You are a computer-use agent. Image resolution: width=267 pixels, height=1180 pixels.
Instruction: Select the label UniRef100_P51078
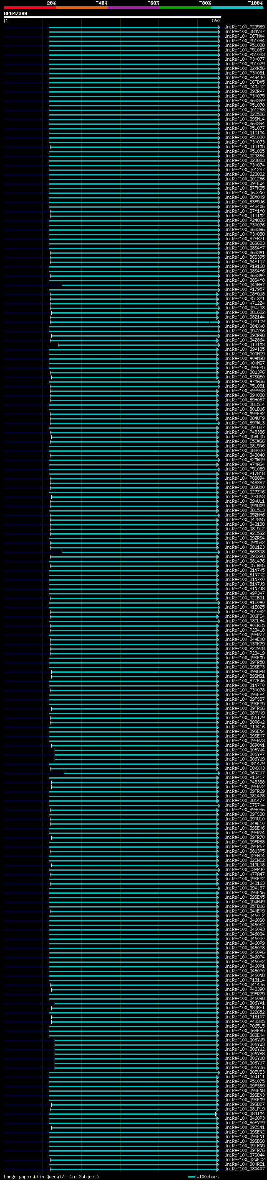coord(244,105)
